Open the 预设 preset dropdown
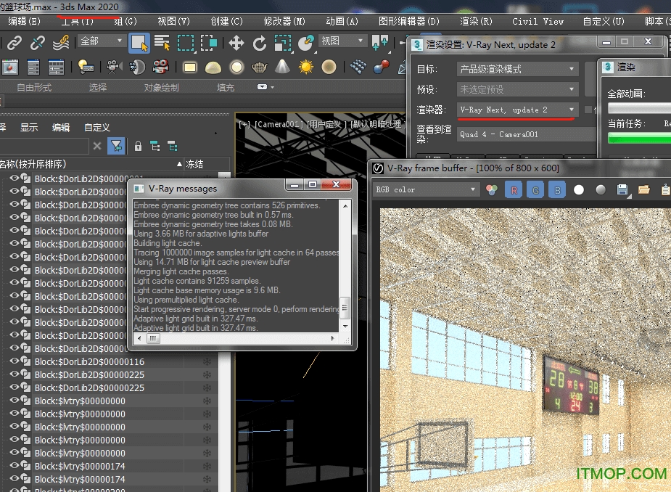 pyautogui.click(x=518, y=89)
